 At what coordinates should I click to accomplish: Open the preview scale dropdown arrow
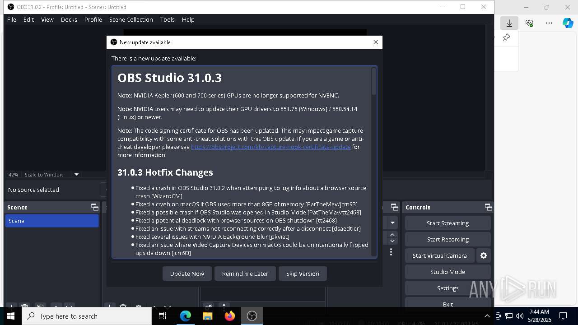(76, 175)
